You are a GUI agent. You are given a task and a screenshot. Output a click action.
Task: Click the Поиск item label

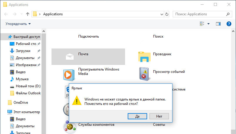click(158, 36)
